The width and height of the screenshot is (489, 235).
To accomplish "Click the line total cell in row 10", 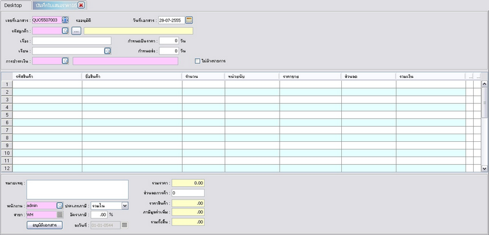I will tap(431, 153).
